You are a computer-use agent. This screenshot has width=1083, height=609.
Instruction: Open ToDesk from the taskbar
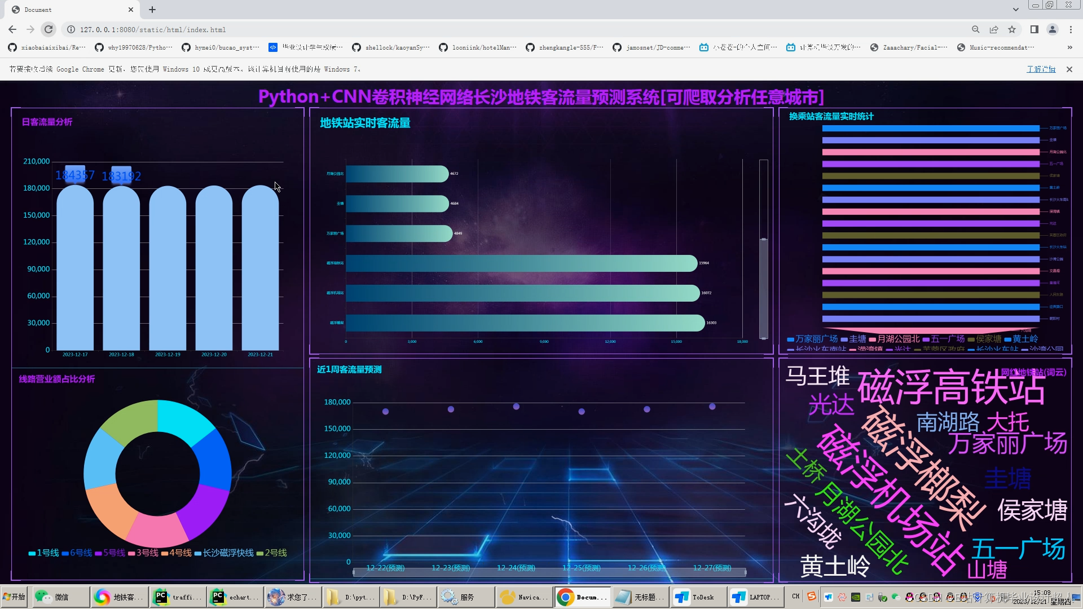pyautogui.click(x=698, y=597)
